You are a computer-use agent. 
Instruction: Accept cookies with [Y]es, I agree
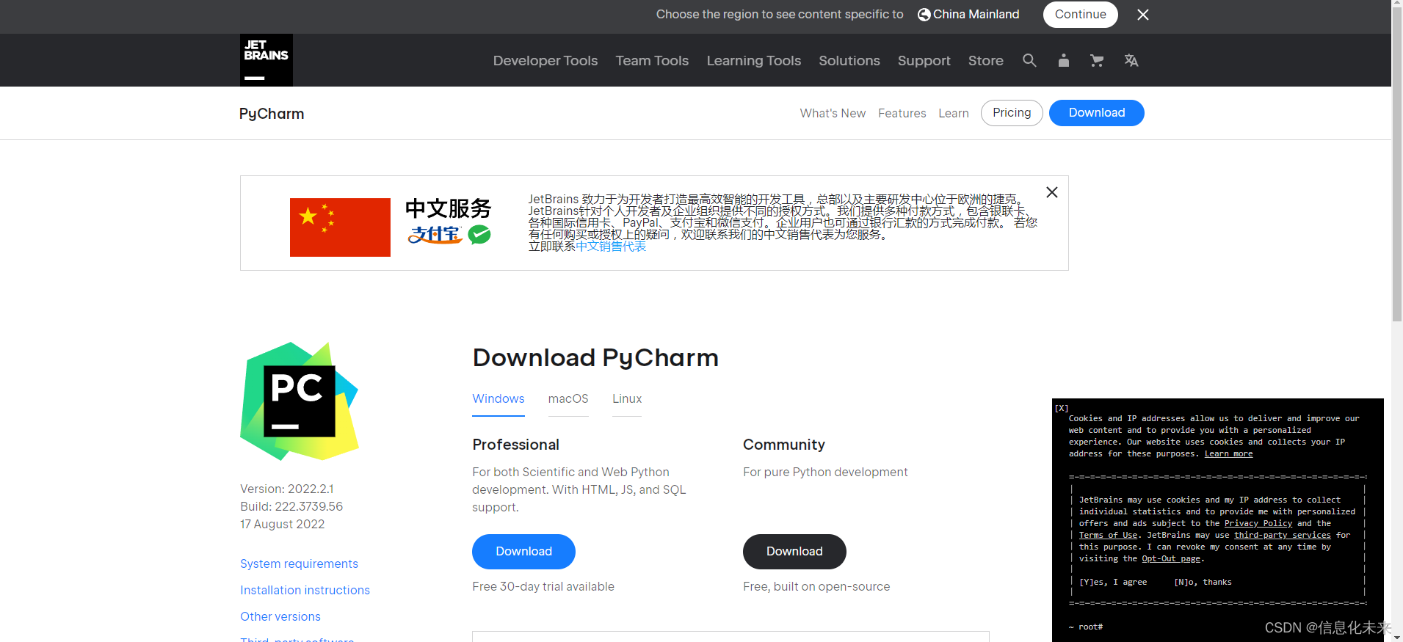click(x=1113, y=582)
